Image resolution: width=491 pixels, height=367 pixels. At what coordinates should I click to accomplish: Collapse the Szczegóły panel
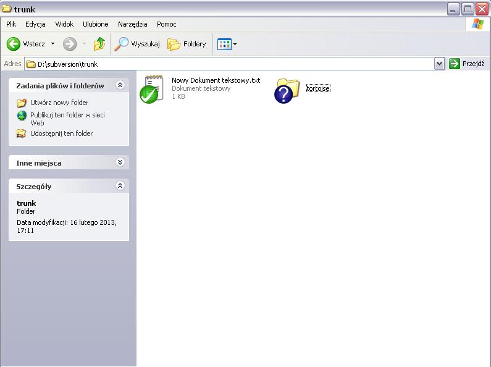coord(120,186)
